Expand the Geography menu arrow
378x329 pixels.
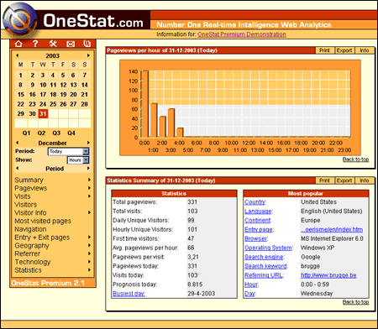[x=89, y=245]
